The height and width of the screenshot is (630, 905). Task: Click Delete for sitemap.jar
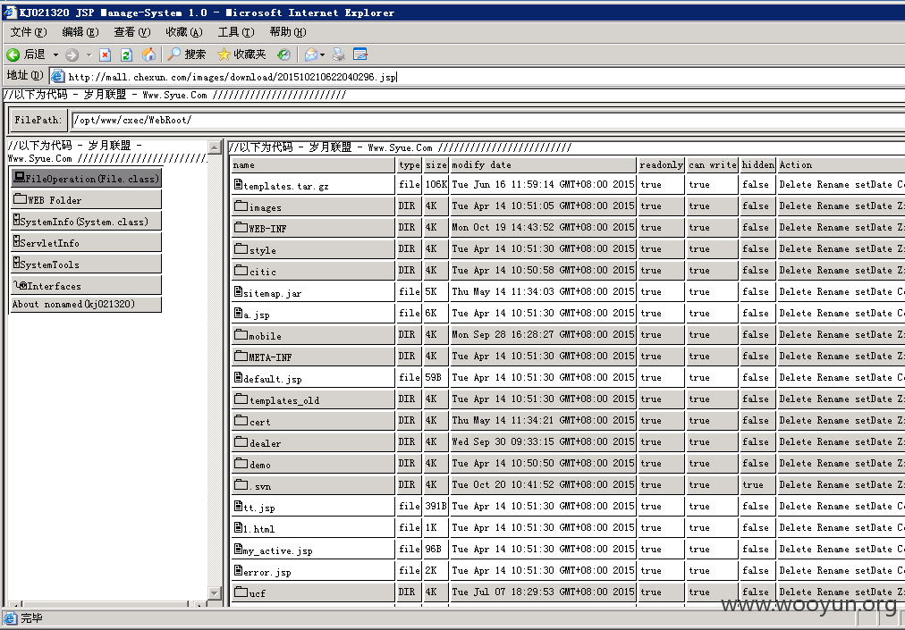pos(795,292)
